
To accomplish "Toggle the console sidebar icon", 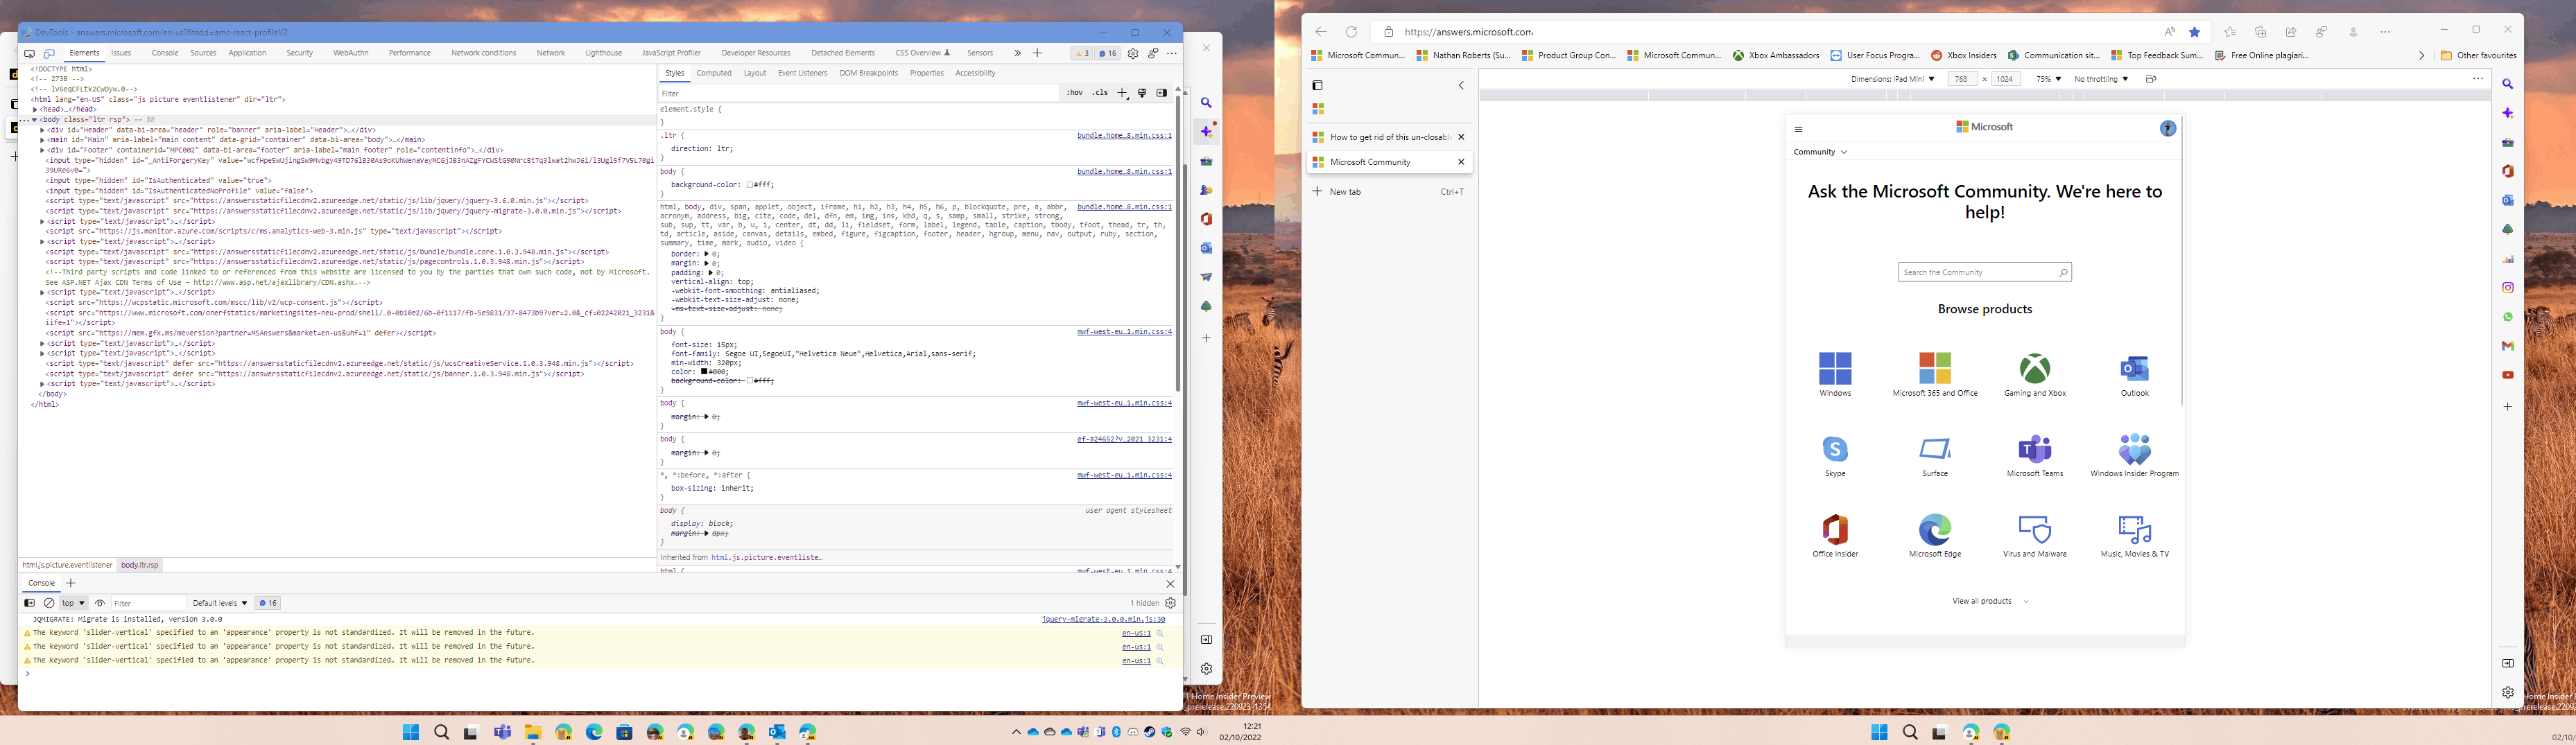I will coord(30,603).
